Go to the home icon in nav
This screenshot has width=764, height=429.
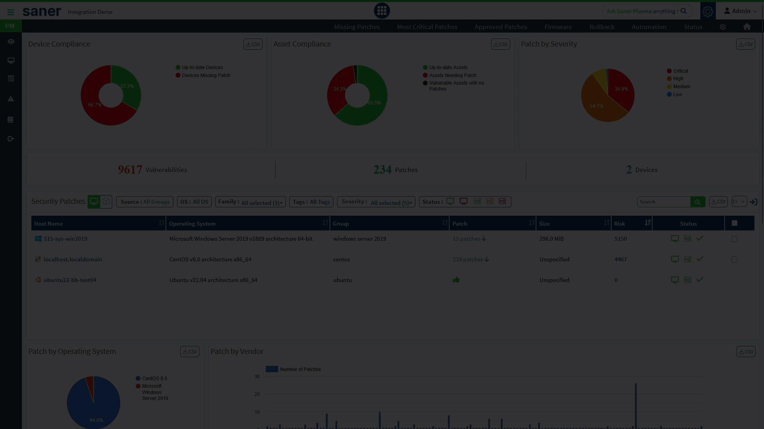pyautogui.click(x=747, y=27)
